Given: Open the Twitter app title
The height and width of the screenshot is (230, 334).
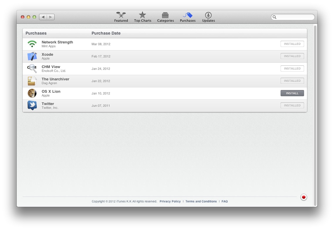Looking at the screenshot, I should [48, 104].
